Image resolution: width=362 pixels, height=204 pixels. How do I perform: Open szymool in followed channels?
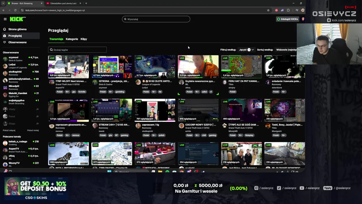pyautogui.click(x=20, y=59)
